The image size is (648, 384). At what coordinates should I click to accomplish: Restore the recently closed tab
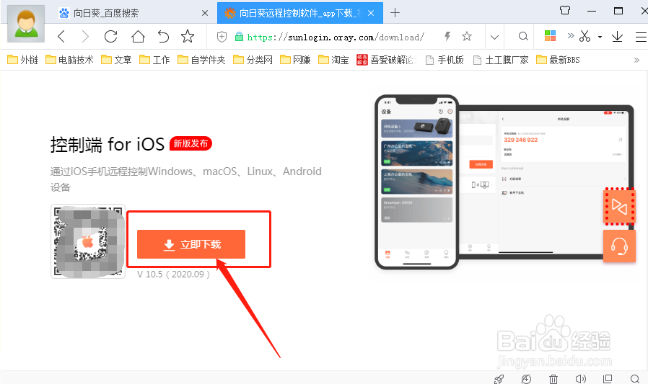tap(163, 37)
